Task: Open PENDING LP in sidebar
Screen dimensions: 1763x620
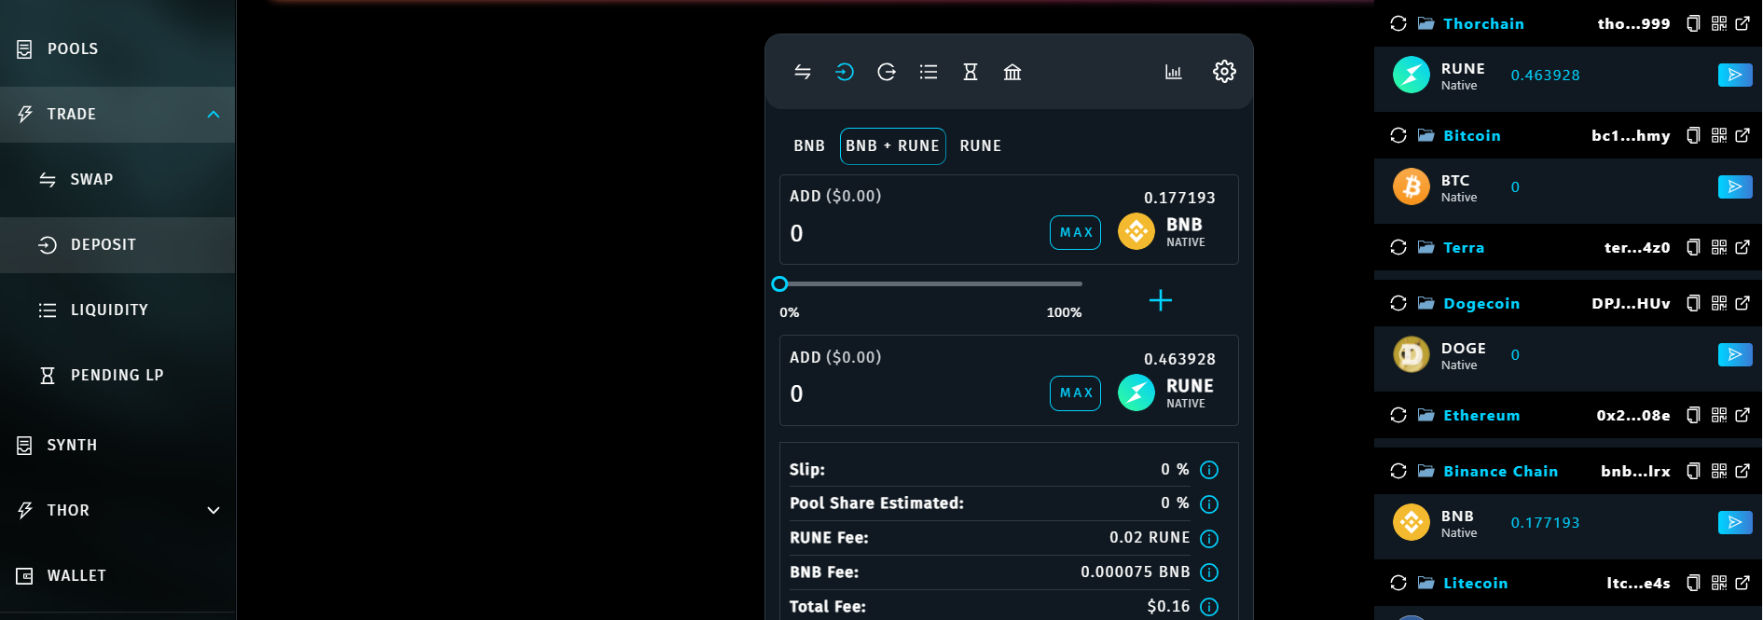Action: click(117, 375)
